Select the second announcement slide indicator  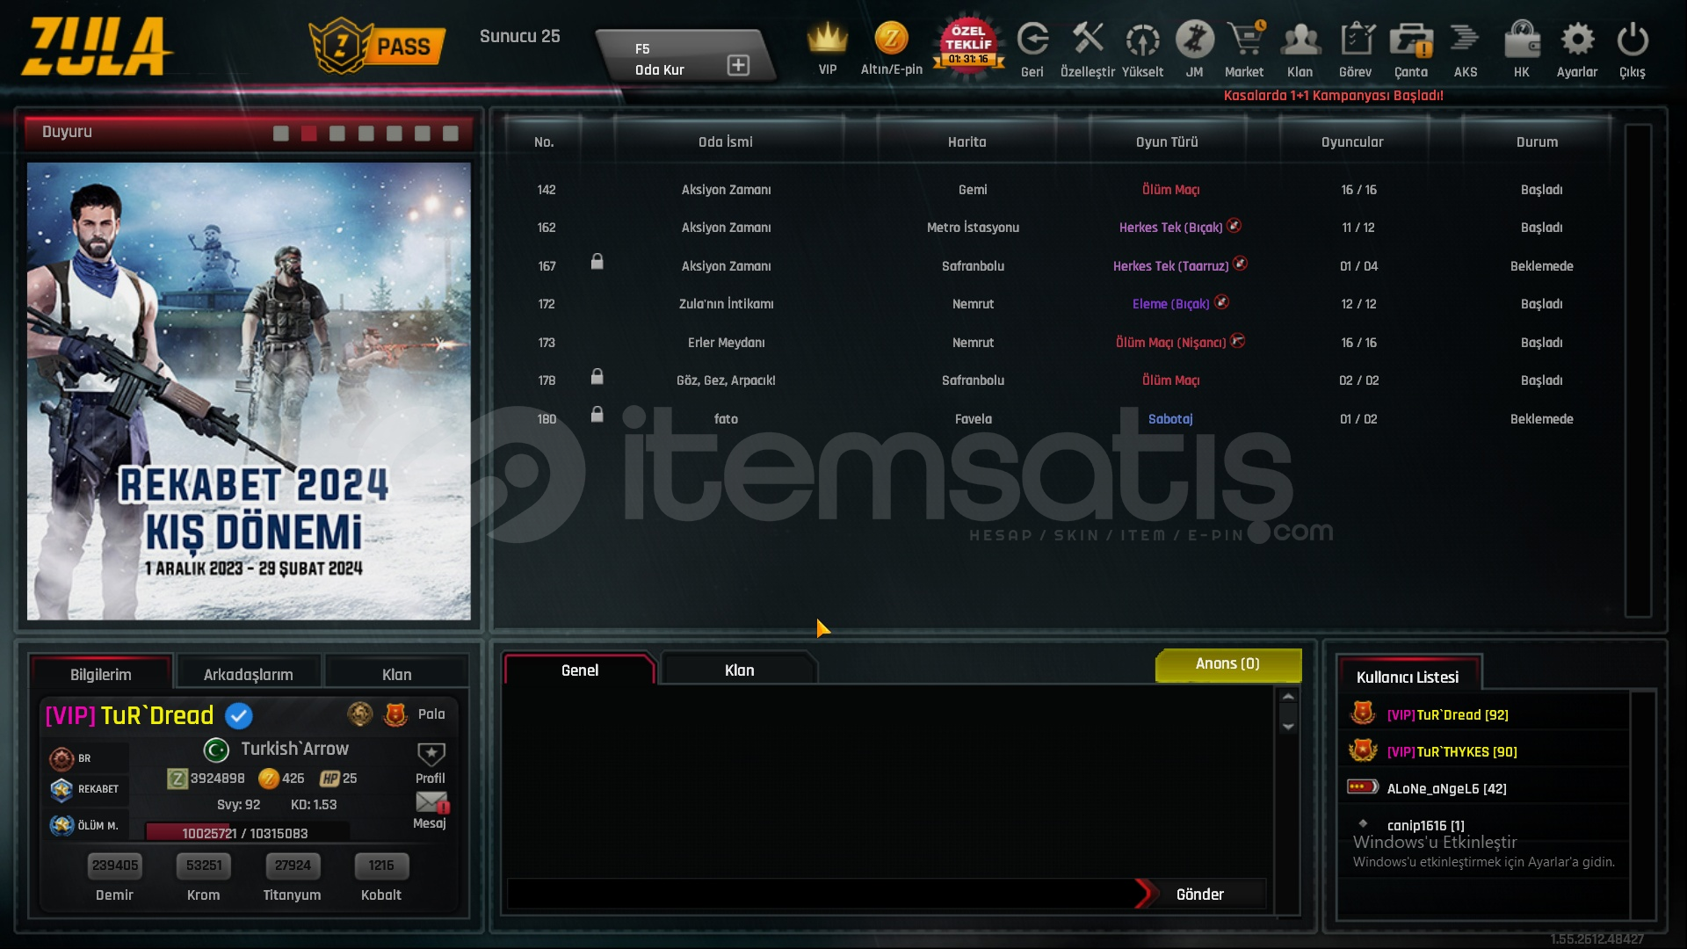coord(309,134)
